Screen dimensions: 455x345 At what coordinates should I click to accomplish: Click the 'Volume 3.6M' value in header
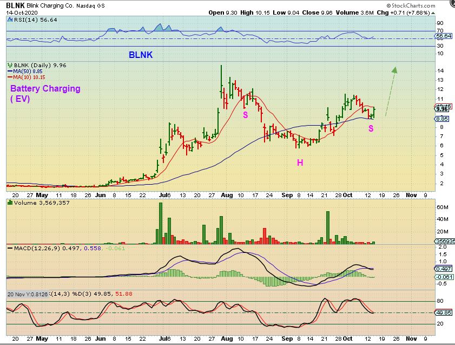(x=354, y=13)
